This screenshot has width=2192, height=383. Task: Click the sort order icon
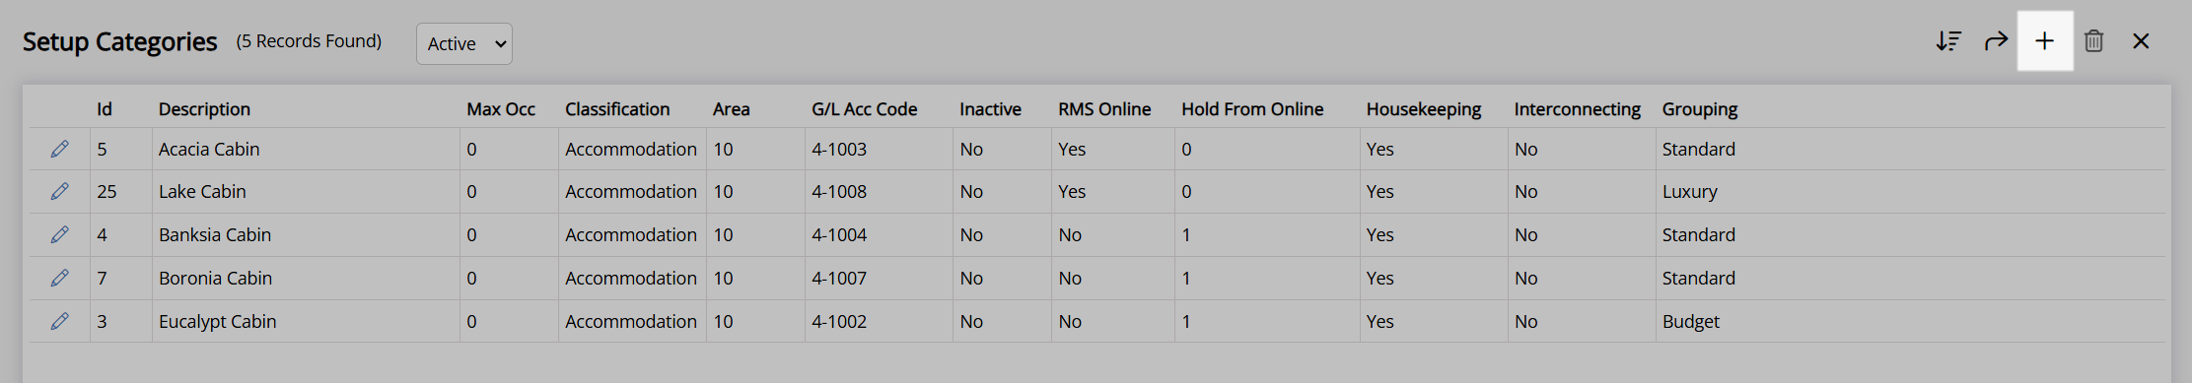click(1947, 41)
